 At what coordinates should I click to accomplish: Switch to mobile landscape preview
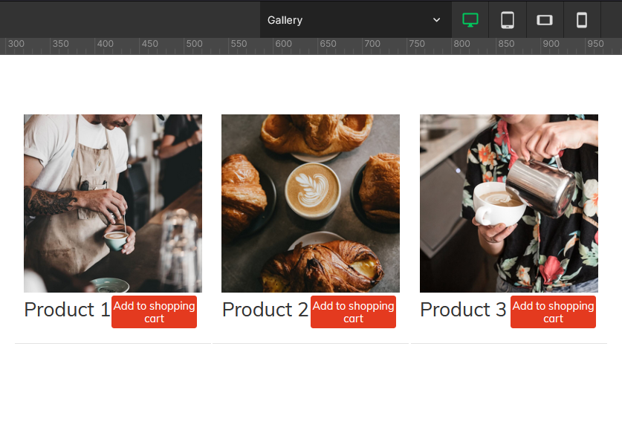click(545, 20)
